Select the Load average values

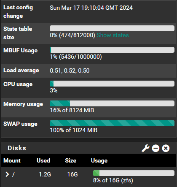(70, 70)
